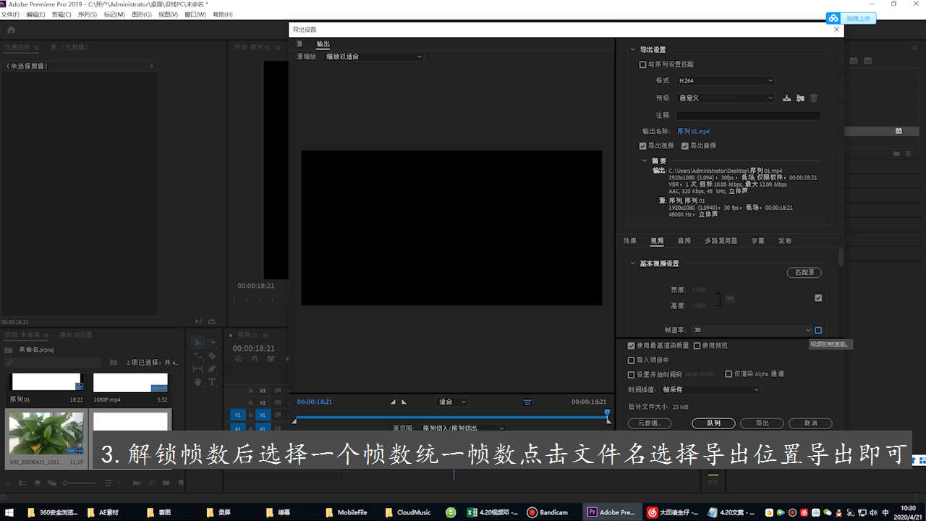The image size is (926, 521).
Task: Open the Excel file in taskbar
Action: (x=493, y=512)
